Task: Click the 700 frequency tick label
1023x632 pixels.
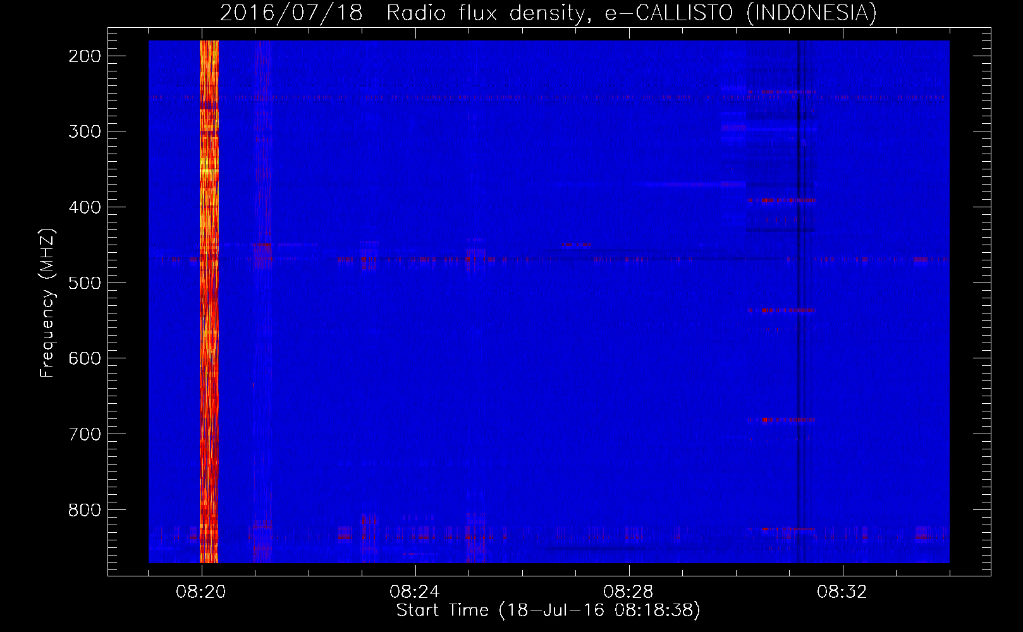Action: click(x=84, y=434)
